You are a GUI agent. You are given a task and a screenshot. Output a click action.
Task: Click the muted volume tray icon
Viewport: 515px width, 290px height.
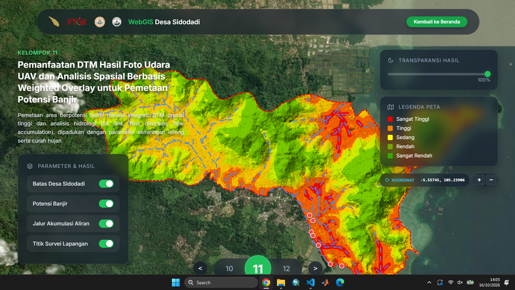460,282
